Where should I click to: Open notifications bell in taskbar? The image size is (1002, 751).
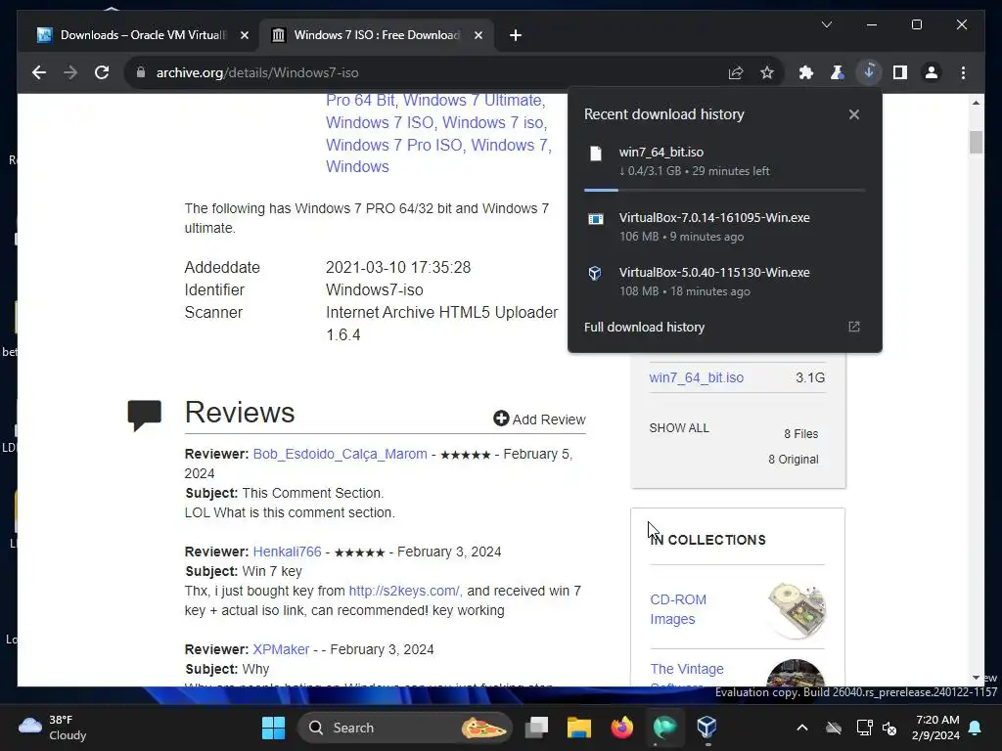pos(975,728)
